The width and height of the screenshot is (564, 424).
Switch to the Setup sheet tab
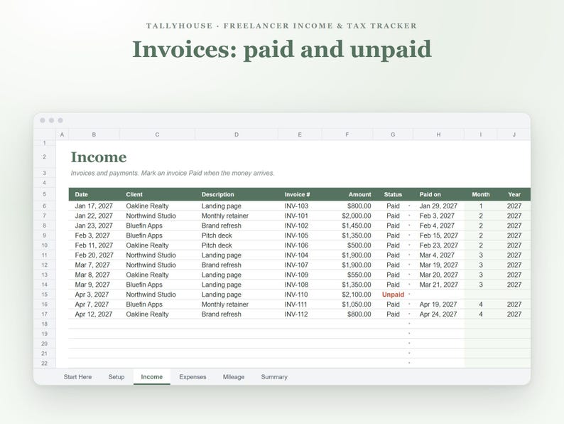point(116,377)
